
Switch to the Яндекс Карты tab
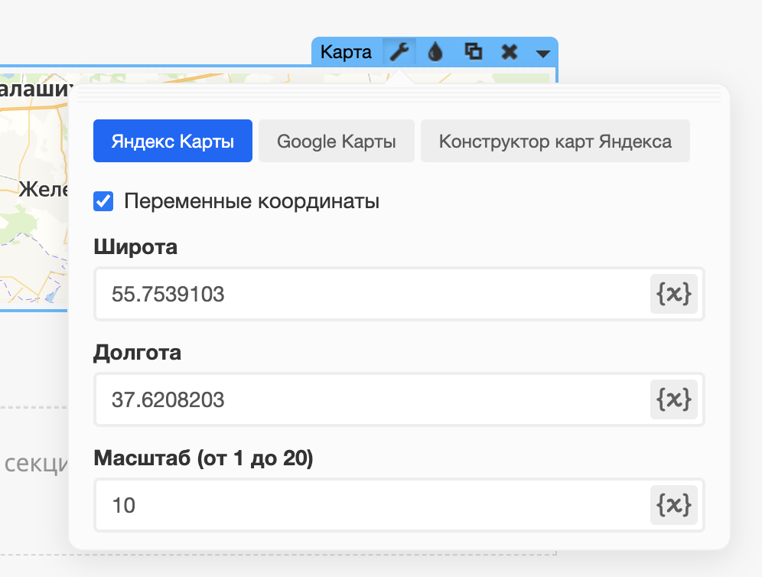pos(172,141)
